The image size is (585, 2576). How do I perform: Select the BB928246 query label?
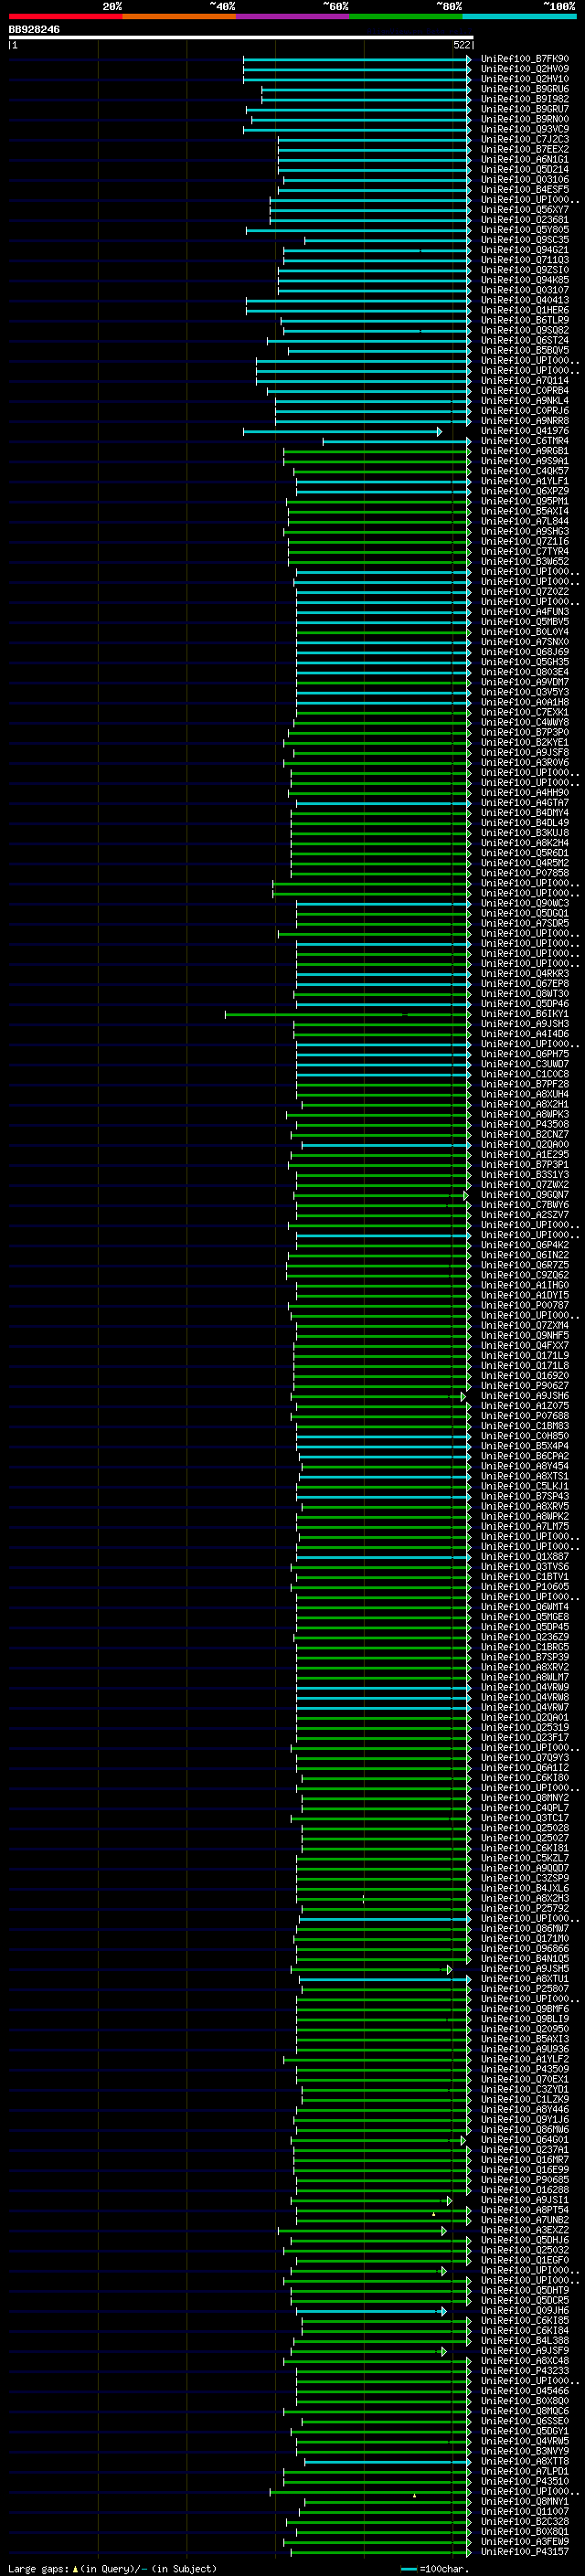click(x=34, y=29)
